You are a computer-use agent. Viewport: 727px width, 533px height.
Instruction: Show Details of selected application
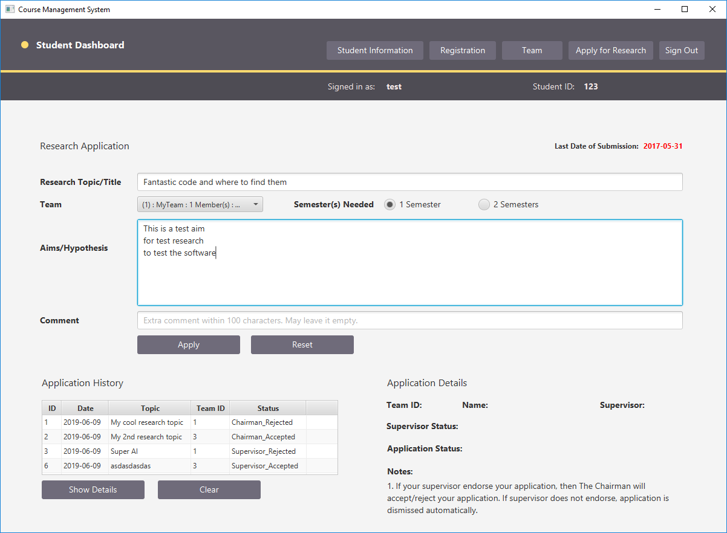(x=93, y=489)
